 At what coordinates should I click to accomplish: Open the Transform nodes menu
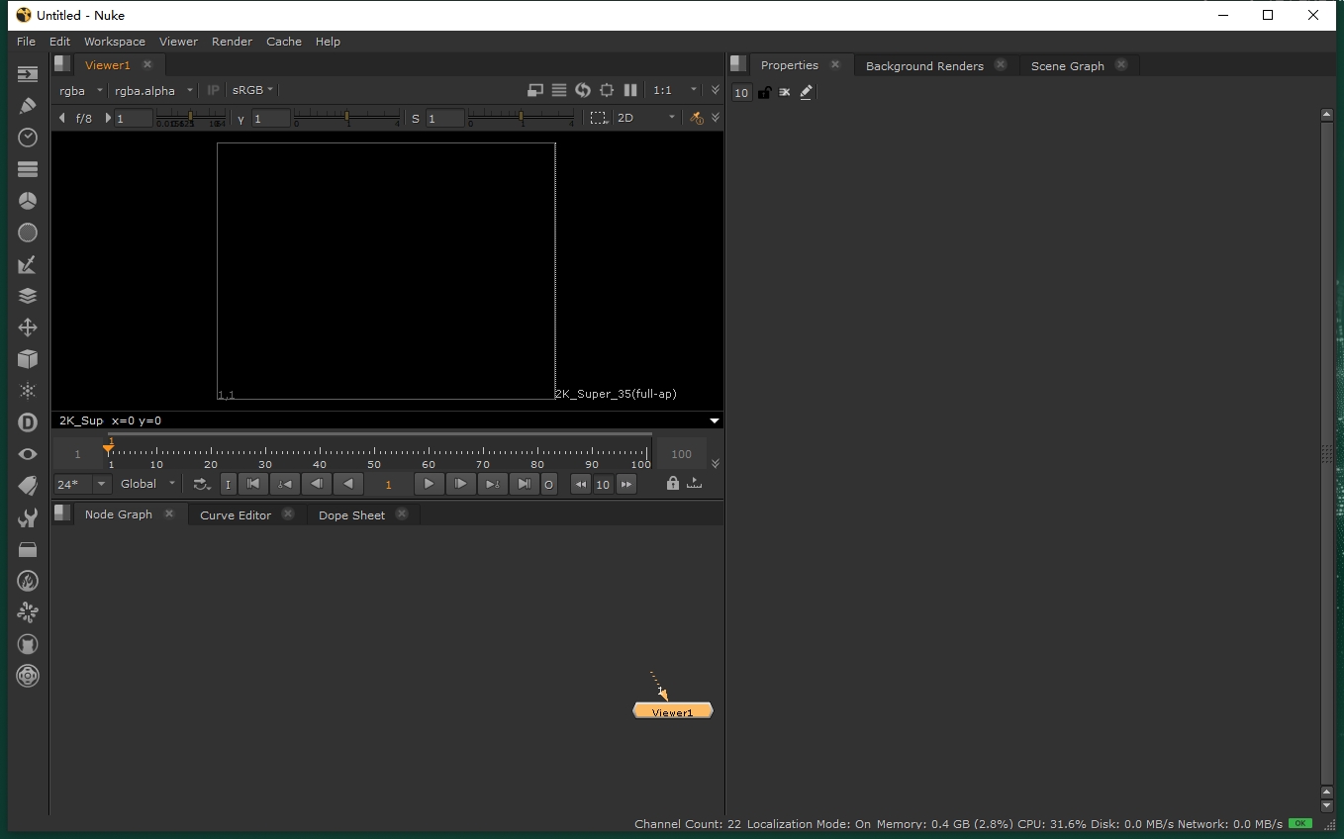coord(27,327)
